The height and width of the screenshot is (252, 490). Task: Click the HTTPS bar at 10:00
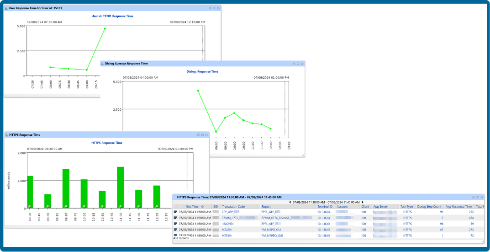[84, 194]
